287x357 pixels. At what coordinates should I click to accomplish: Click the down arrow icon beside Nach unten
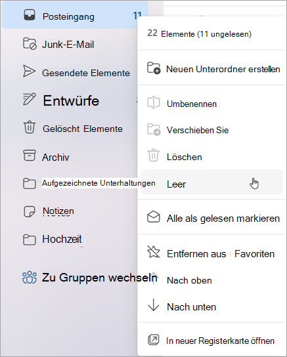click(x=154, y=305)
